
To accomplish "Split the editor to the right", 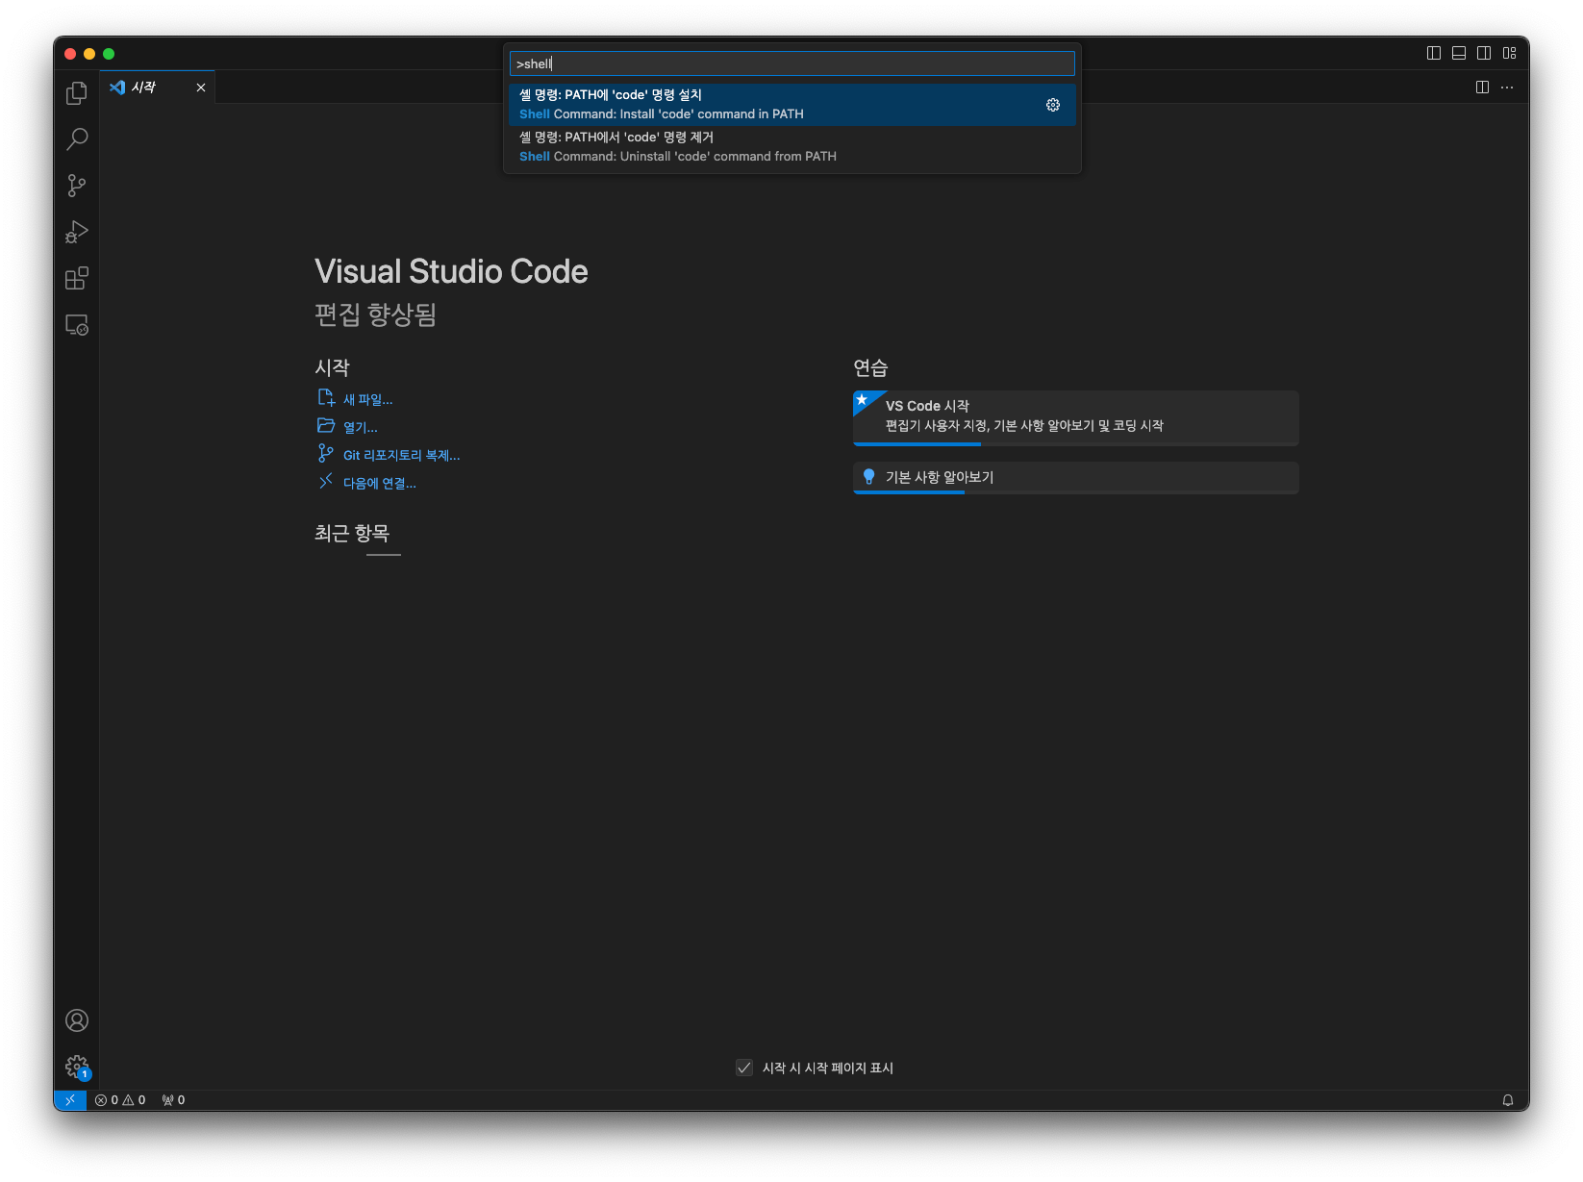I will (x=1482, y=88).
